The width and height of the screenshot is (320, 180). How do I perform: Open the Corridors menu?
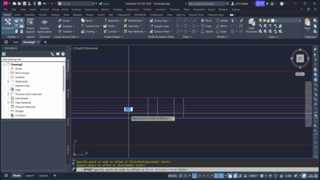pyautogui.click(x=161, y=9)
